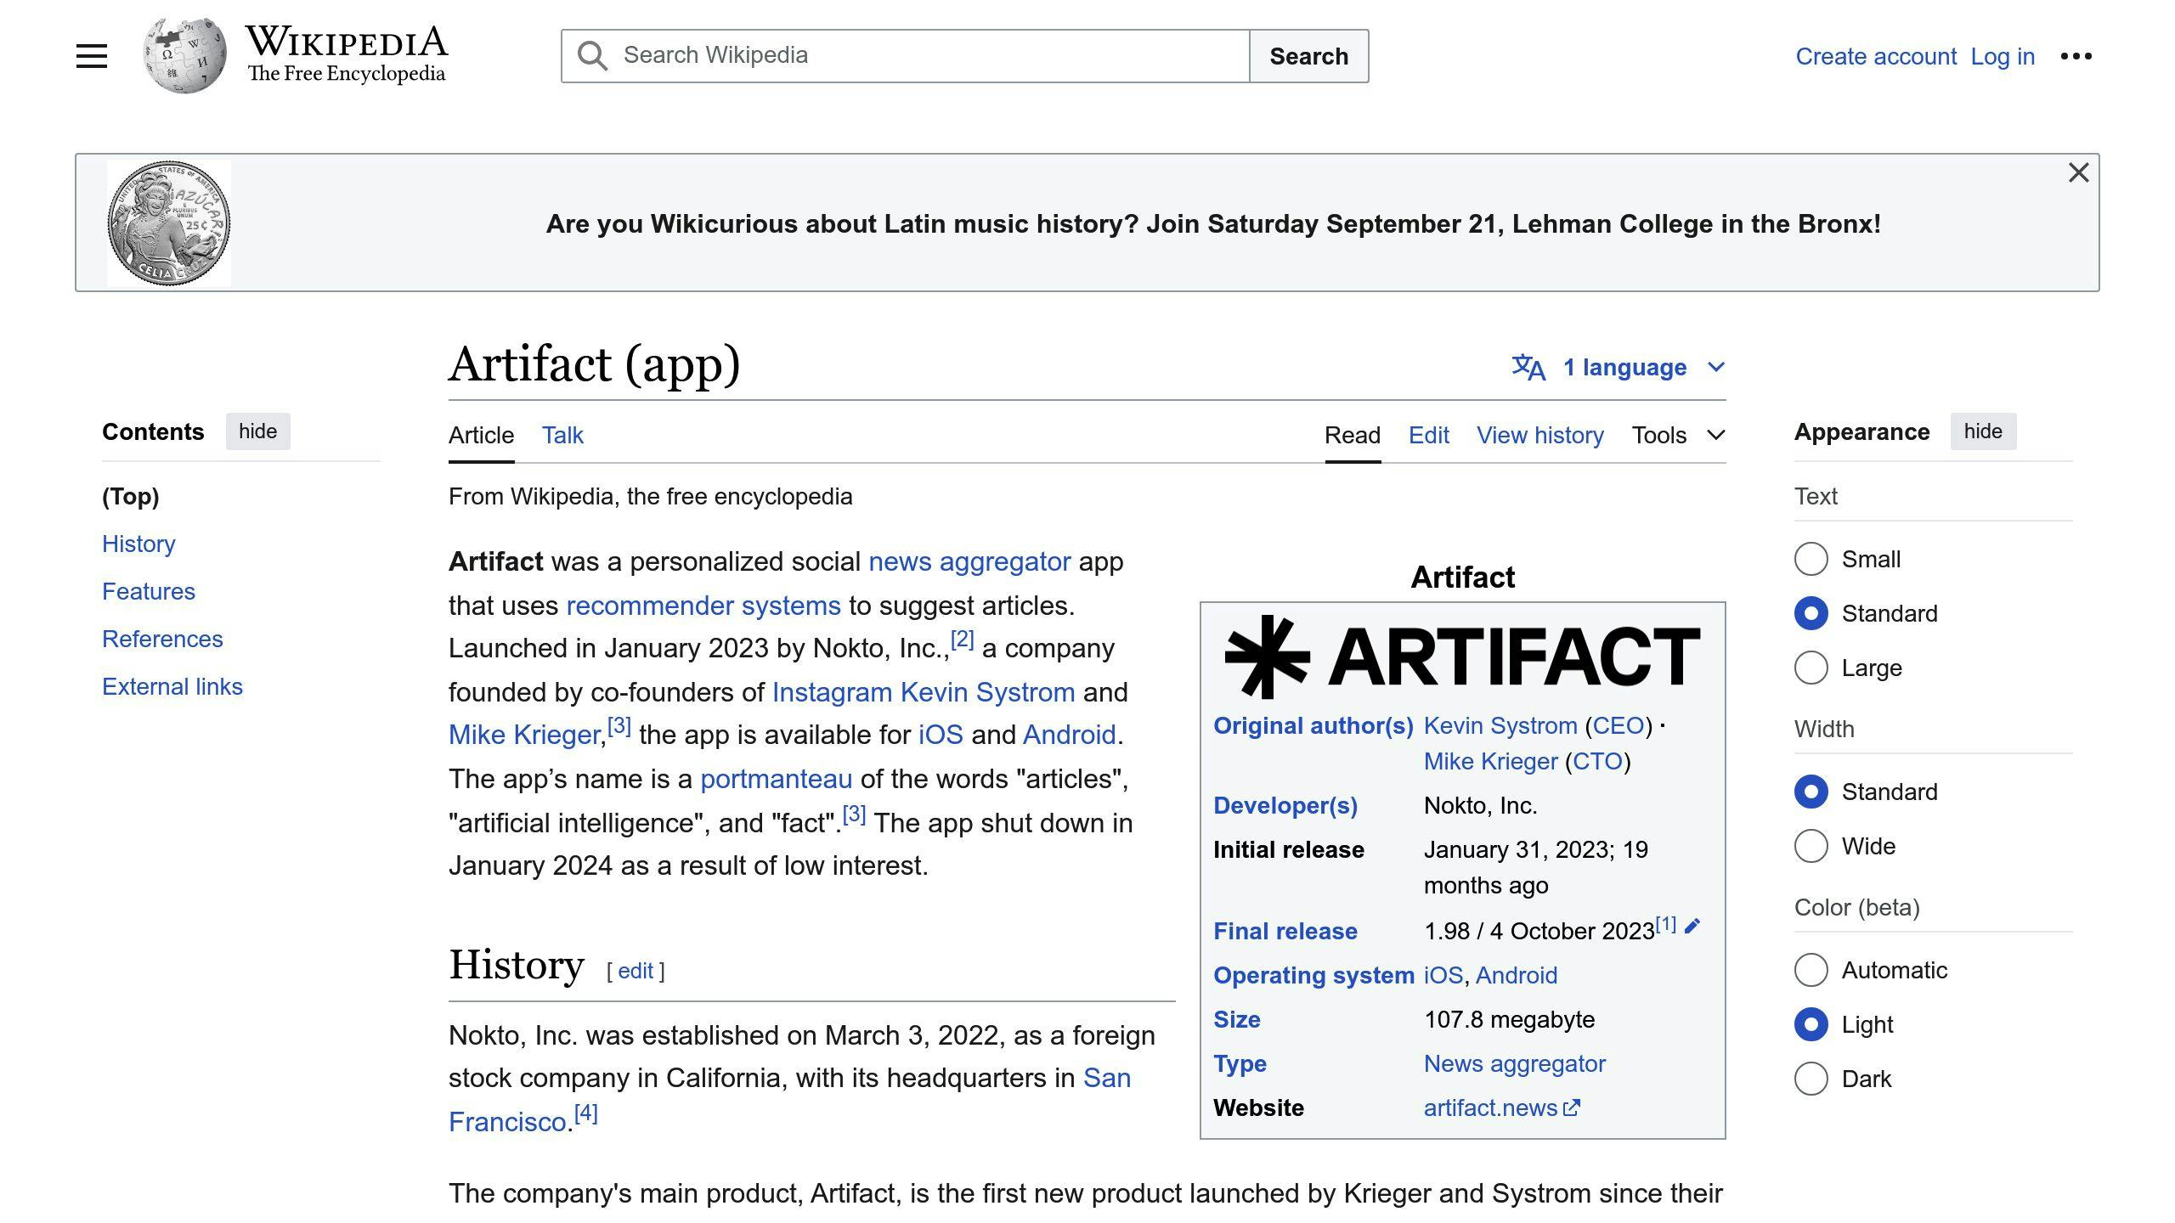Dismiss the Latin music banner with X
Image resolution: width=2175 pixels, height=1223 pixels.
coord(2078,172)
